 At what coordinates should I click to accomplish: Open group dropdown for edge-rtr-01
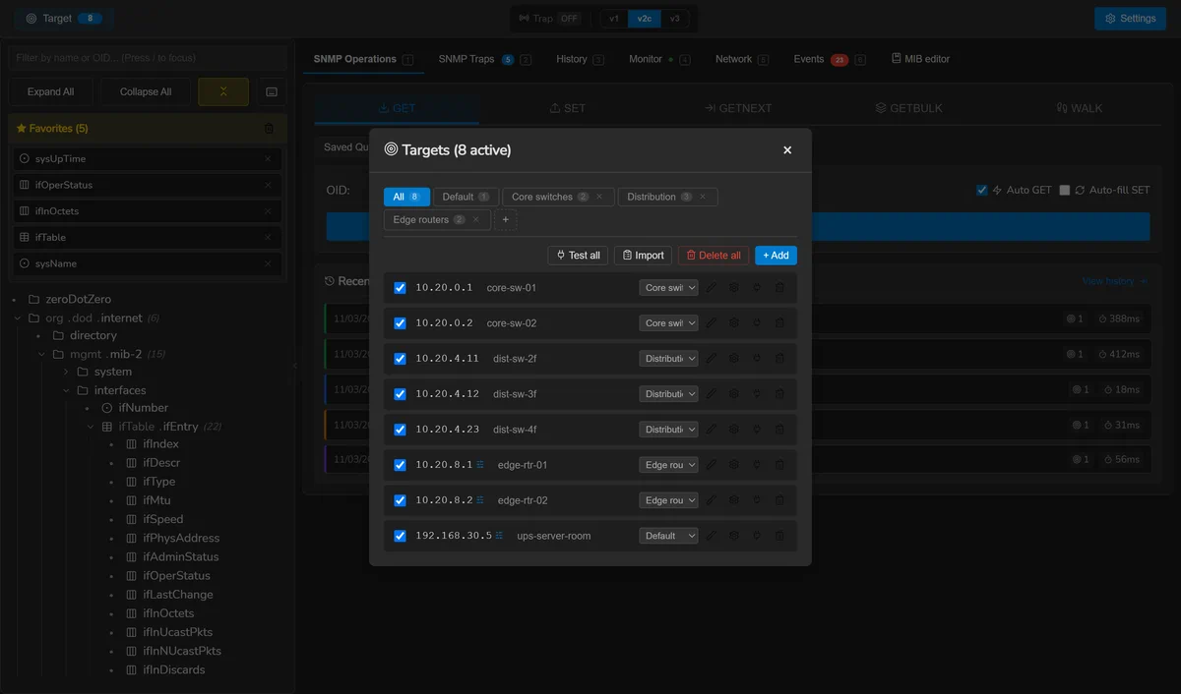click(668, 465)
